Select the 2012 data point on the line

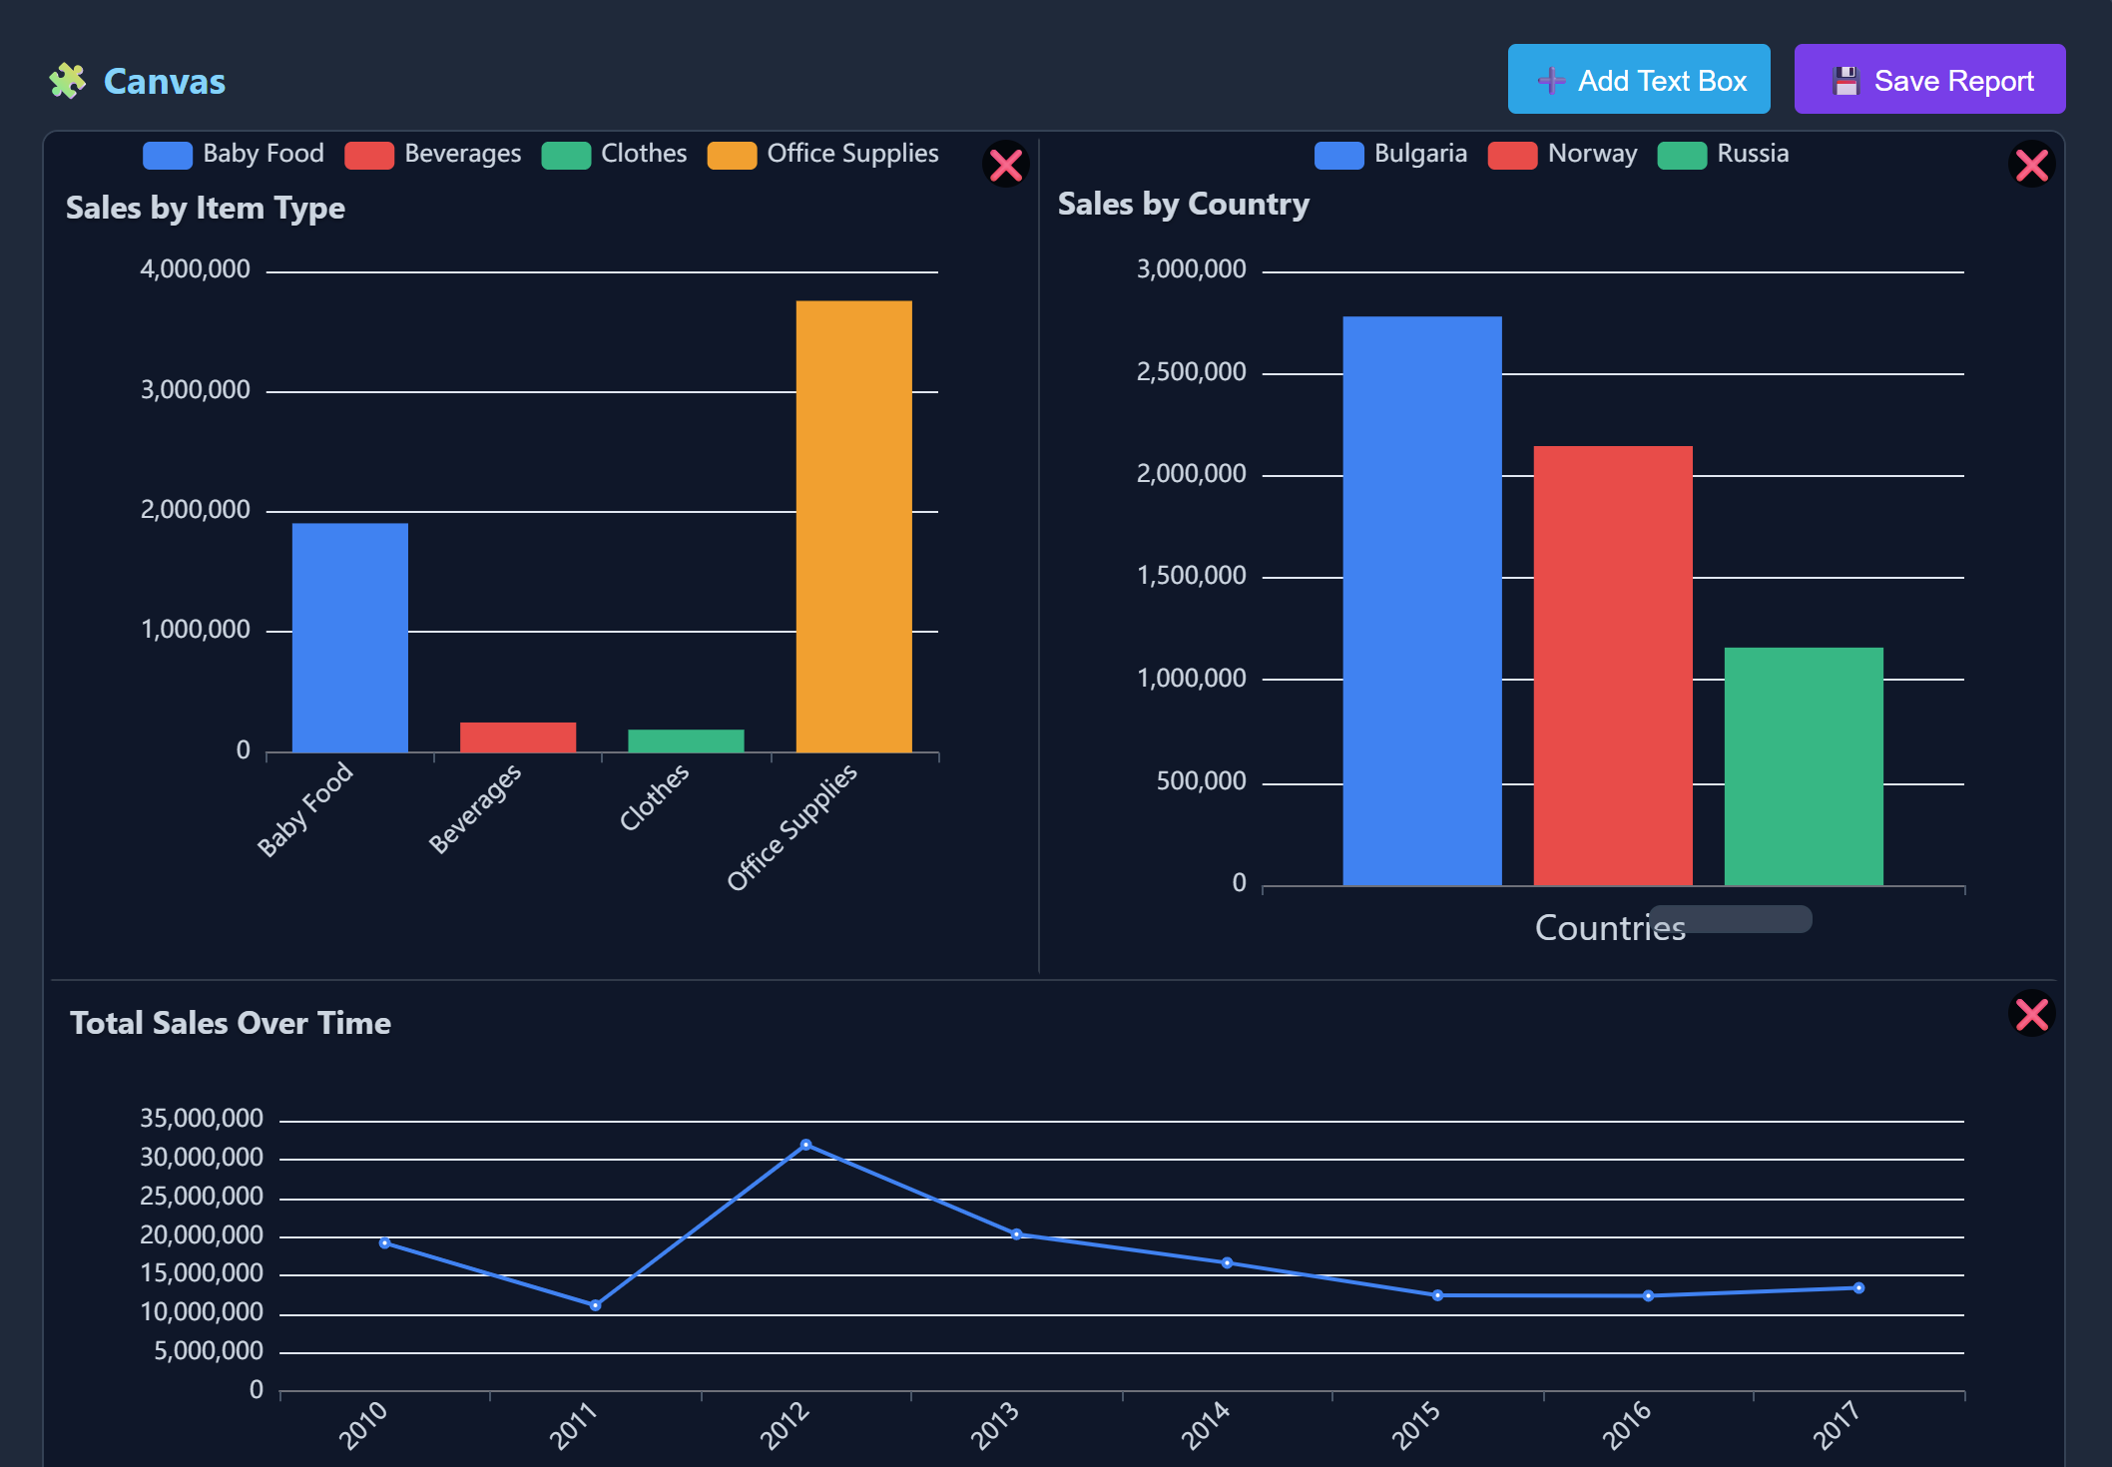[x=804, y=1144]
